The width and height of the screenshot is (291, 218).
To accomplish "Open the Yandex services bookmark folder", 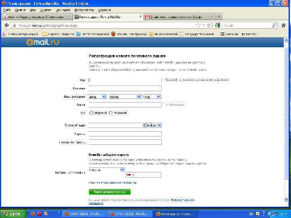I will click(x=59, y=34).
